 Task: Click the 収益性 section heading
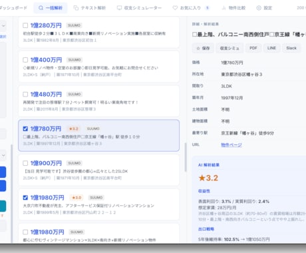[204, 191]
